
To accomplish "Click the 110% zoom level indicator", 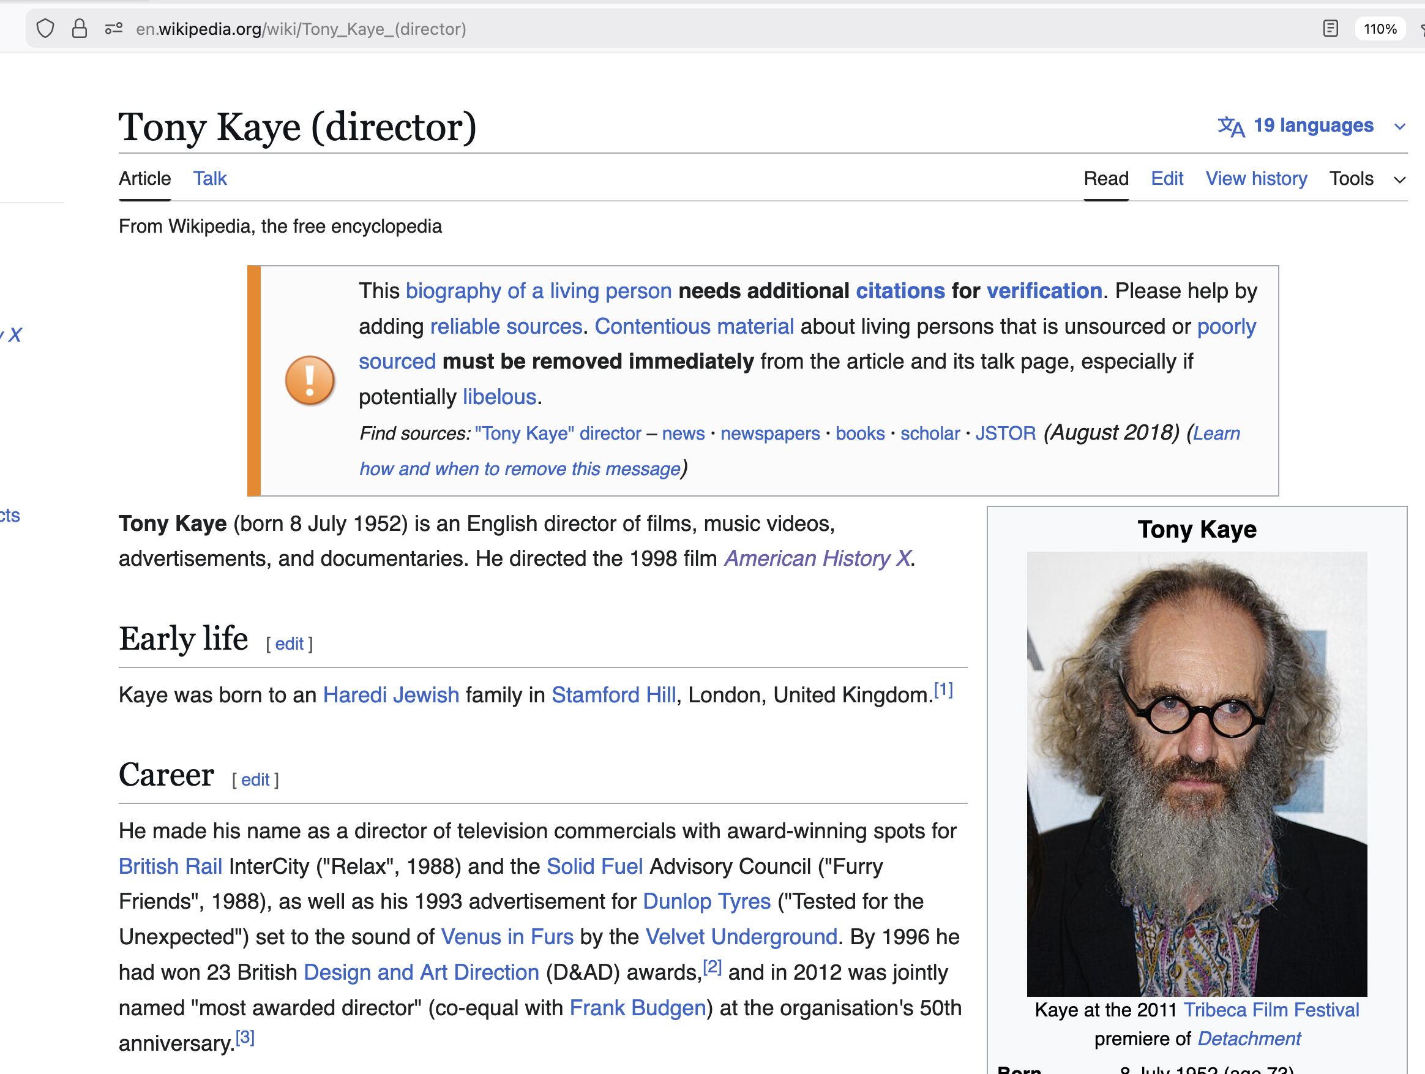I will pos(1379,29).
